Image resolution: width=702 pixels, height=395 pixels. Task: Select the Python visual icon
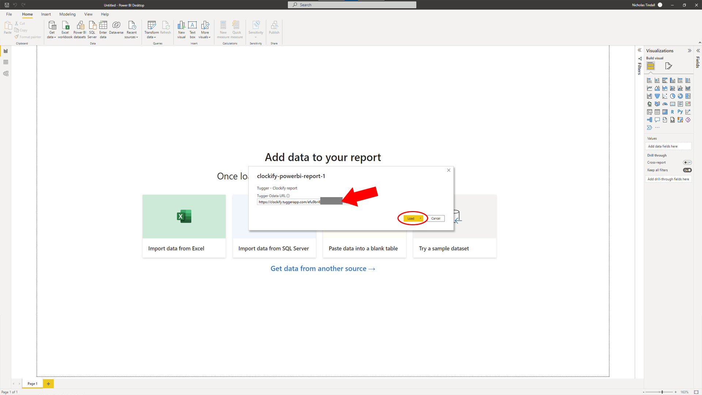pyautogui.click(x=680, y=112)
